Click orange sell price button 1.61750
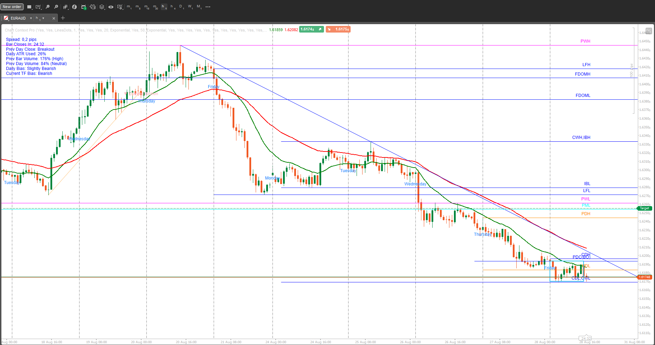 point(338,29)
